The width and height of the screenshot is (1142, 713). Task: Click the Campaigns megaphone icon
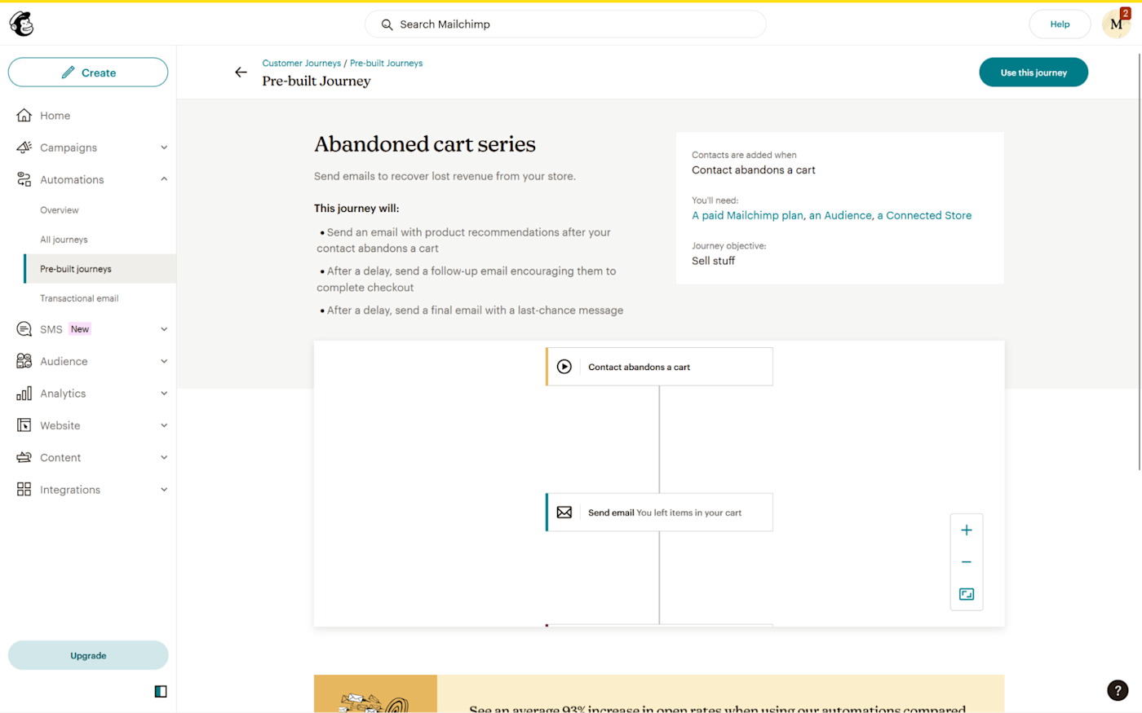click(24, 147)
